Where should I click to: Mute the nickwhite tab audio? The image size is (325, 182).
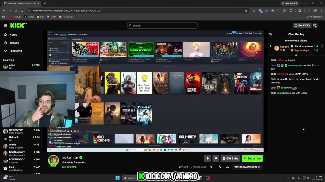[x=35, y=4]
